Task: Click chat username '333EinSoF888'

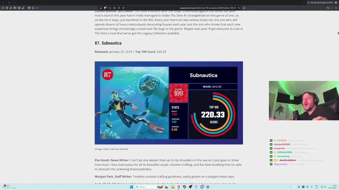Action: point(284,152)
